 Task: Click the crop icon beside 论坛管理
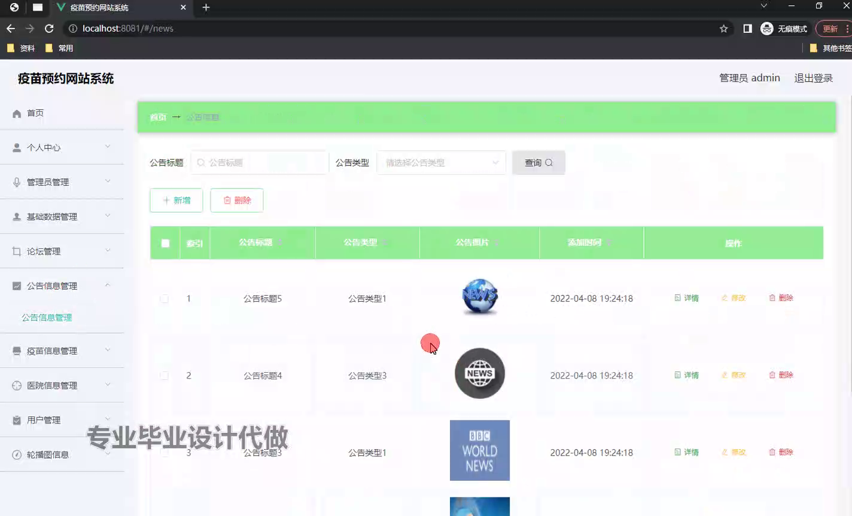(17, 251)
